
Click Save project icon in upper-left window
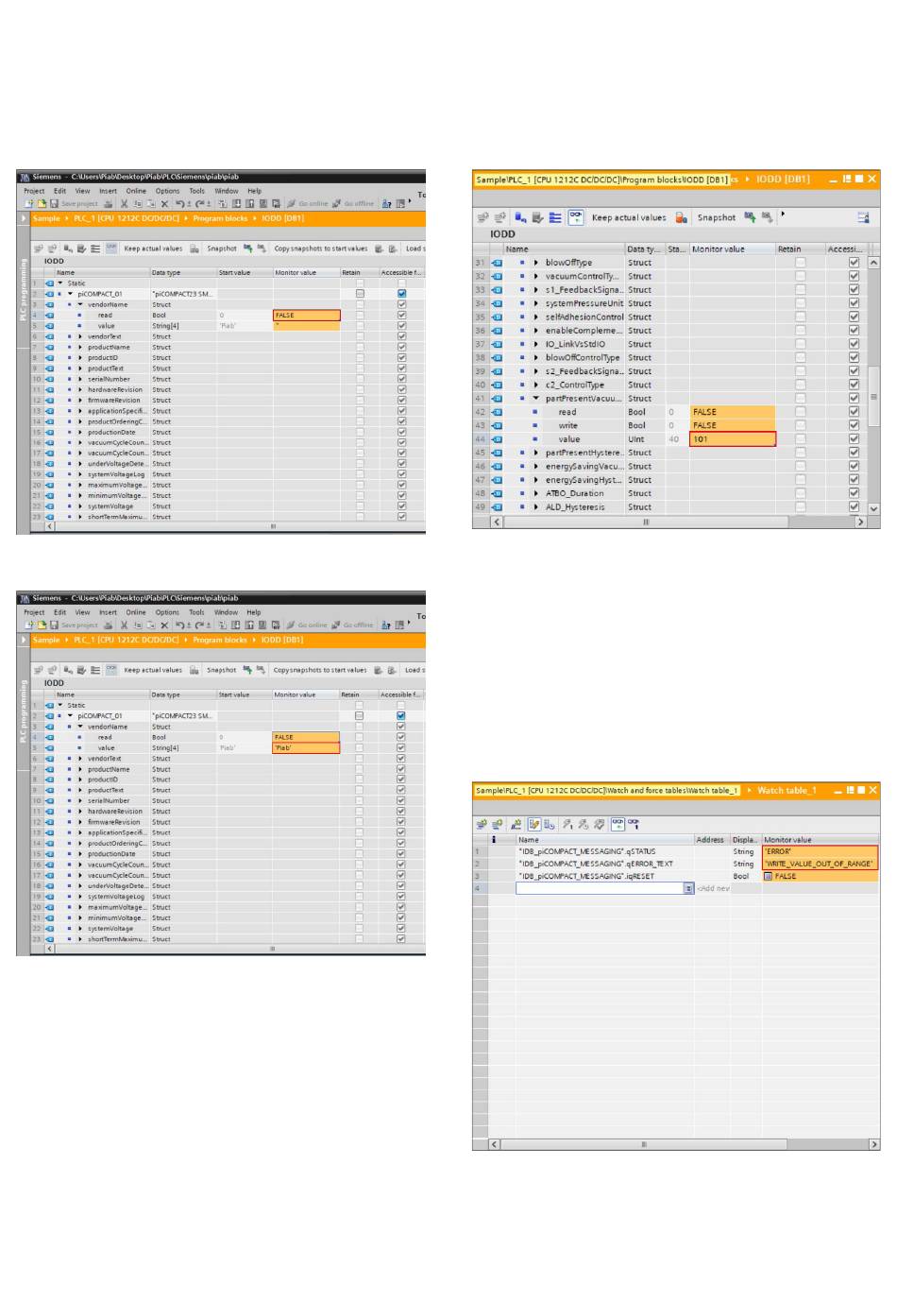coord(54,203)
